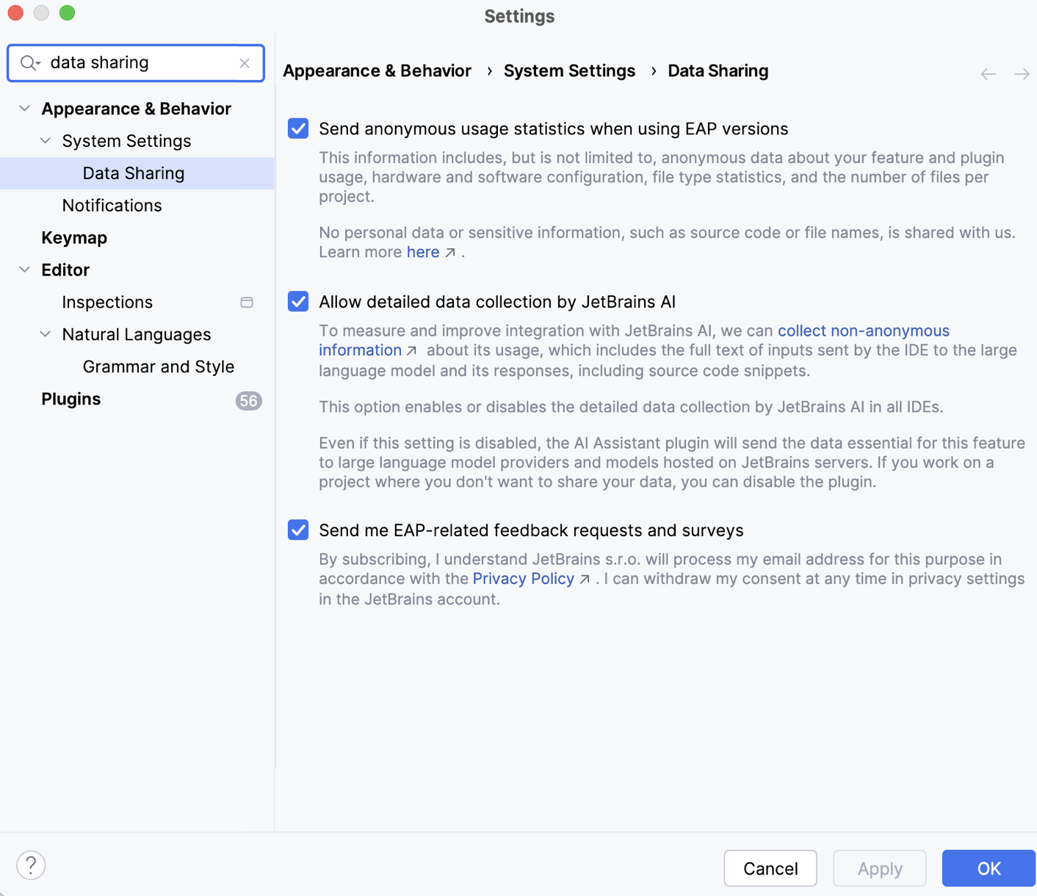Select Notifications in the settings tree
The height and width of the screenshot is (896, 1037).
pyautogui.click(x=112, y=205)
